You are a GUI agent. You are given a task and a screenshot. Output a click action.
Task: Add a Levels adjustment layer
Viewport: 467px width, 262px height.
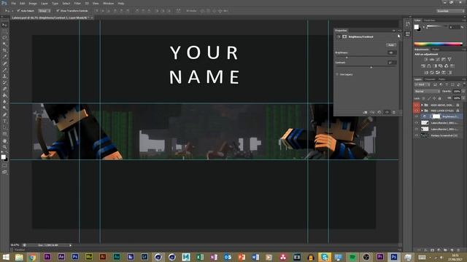[x=432, y=60]
